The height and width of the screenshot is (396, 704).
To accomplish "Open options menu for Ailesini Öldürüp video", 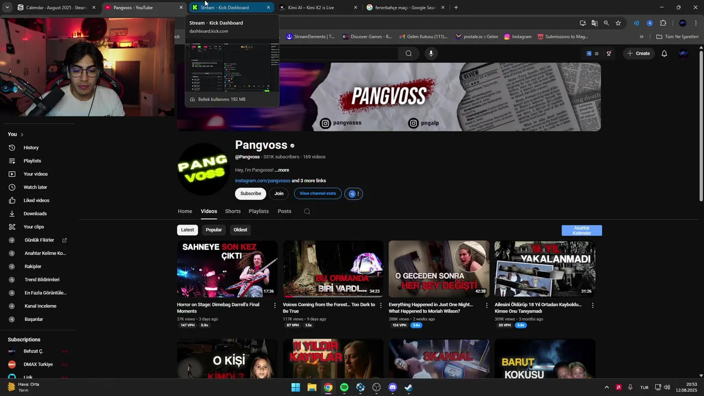I will [x=592, y=305].
